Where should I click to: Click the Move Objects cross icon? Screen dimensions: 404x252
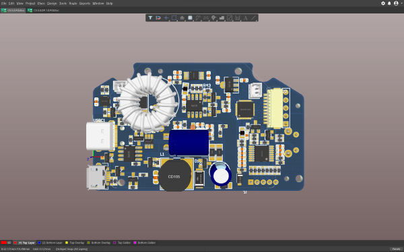point(166,17)
